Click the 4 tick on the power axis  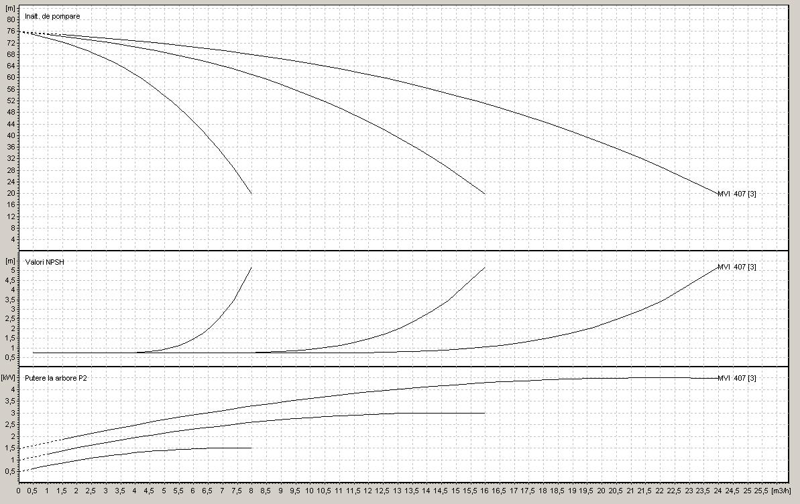click(12, 389)
